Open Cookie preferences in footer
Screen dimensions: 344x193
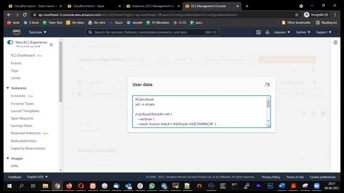(322, 177)
